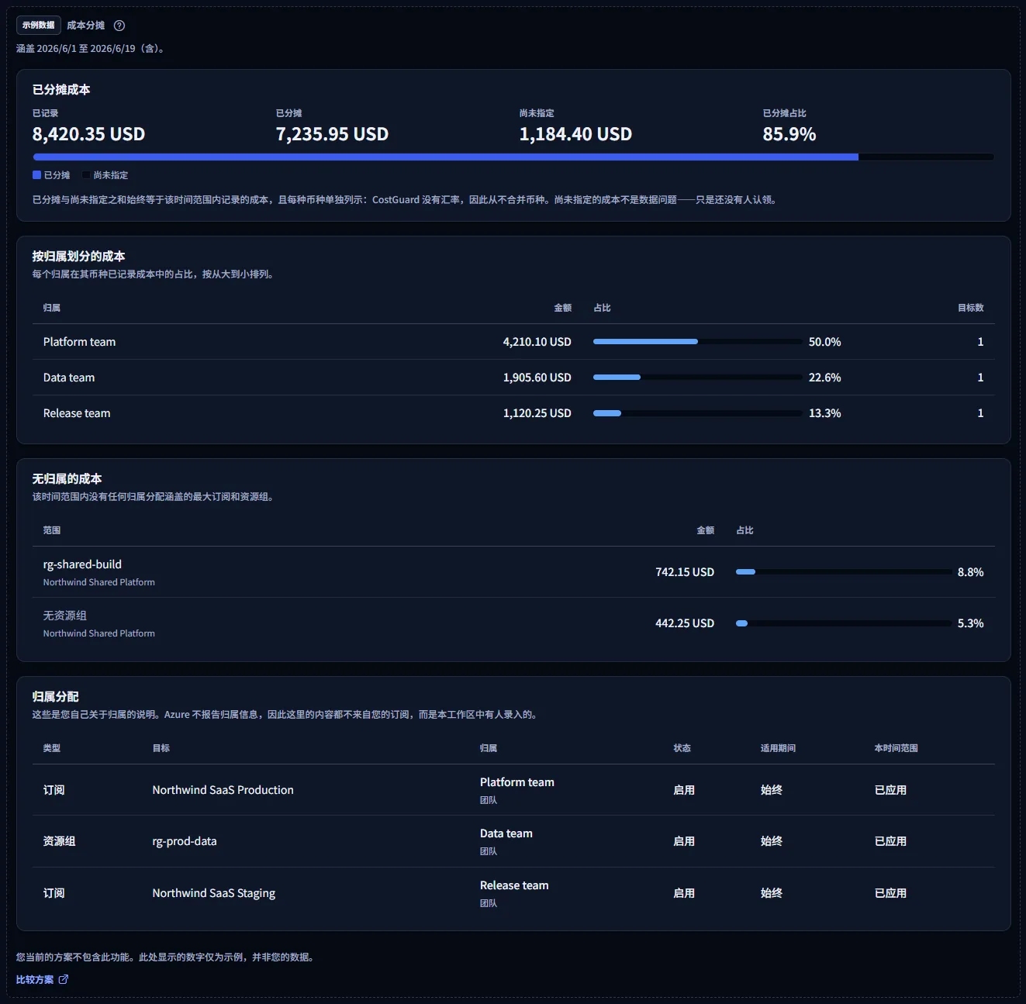This screenshot has width=1026, height=1004.
Task: Click the 归属 column header in 按归属划分的成本 table
Action: click(x=52, y=308)
